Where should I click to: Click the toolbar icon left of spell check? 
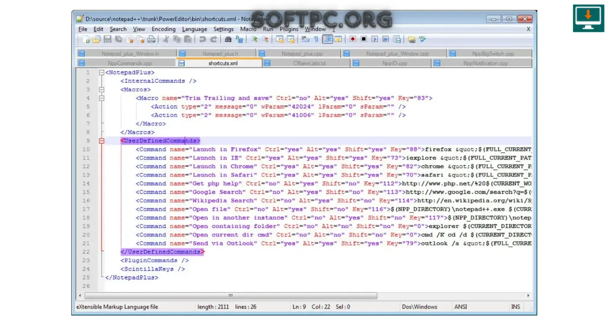(411, 40)
